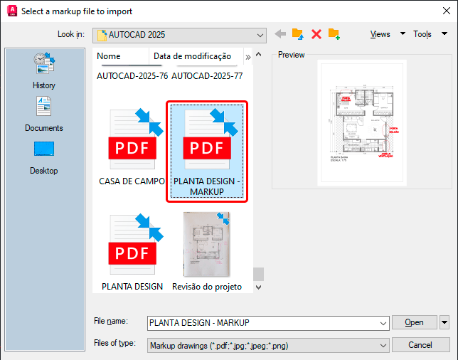This screenshot has height=360, width=458.
Task: Click the file list scroll up arrow
Action: [x=258, y=54]
